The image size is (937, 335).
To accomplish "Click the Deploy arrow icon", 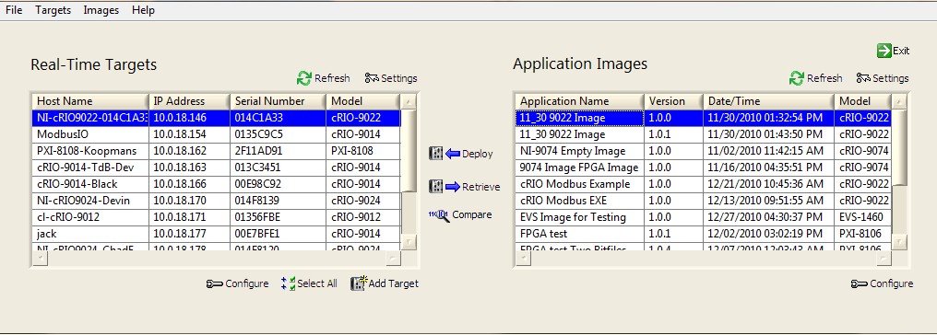I will pos(444,154).
